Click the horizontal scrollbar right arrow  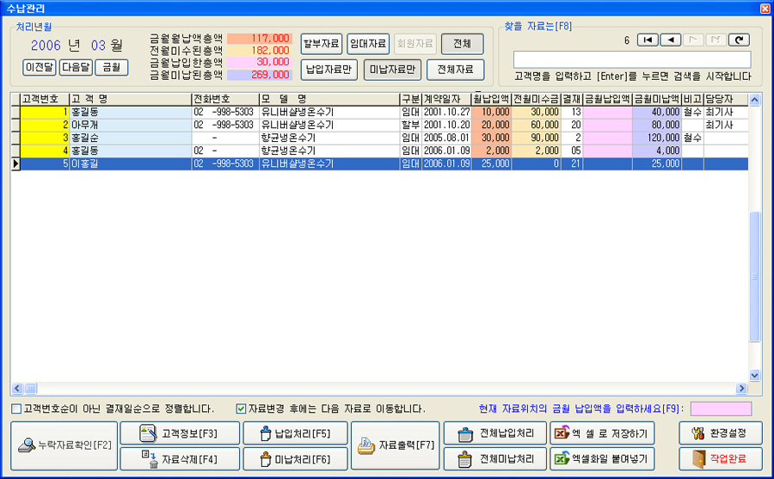pyautogui.click(x=741, y=389)
